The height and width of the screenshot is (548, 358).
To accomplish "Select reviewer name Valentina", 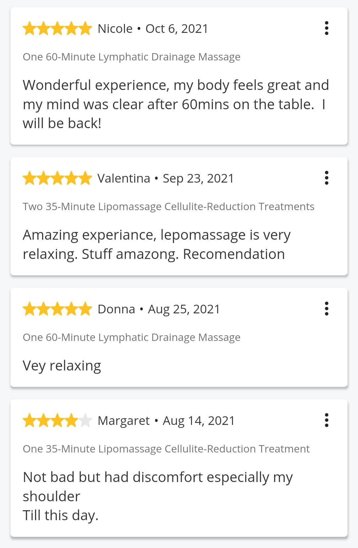I will pos(124,179).
